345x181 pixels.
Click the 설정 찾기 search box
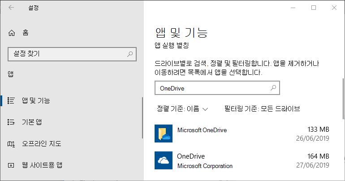72,54
